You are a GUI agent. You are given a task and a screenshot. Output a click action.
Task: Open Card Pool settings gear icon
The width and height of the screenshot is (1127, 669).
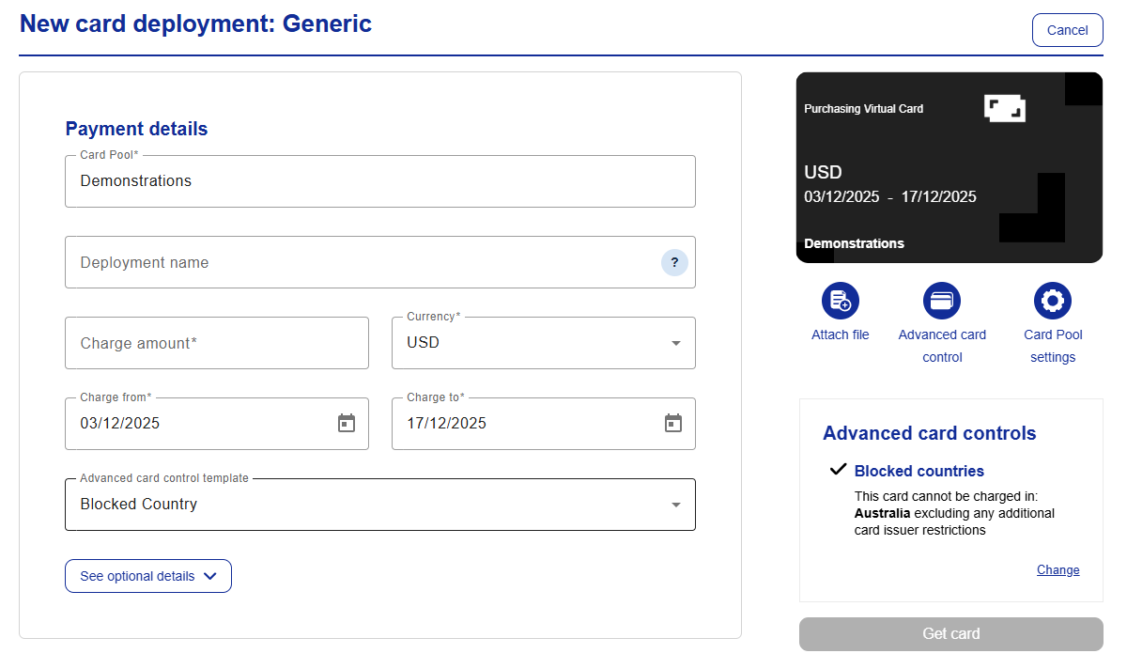pos(1053,301)
